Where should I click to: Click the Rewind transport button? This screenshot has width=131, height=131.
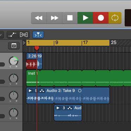click(x=39, y=18)
